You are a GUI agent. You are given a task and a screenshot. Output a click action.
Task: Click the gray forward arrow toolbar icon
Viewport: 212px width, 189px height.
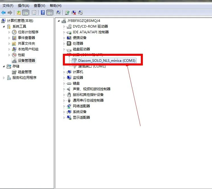[10, 13]
